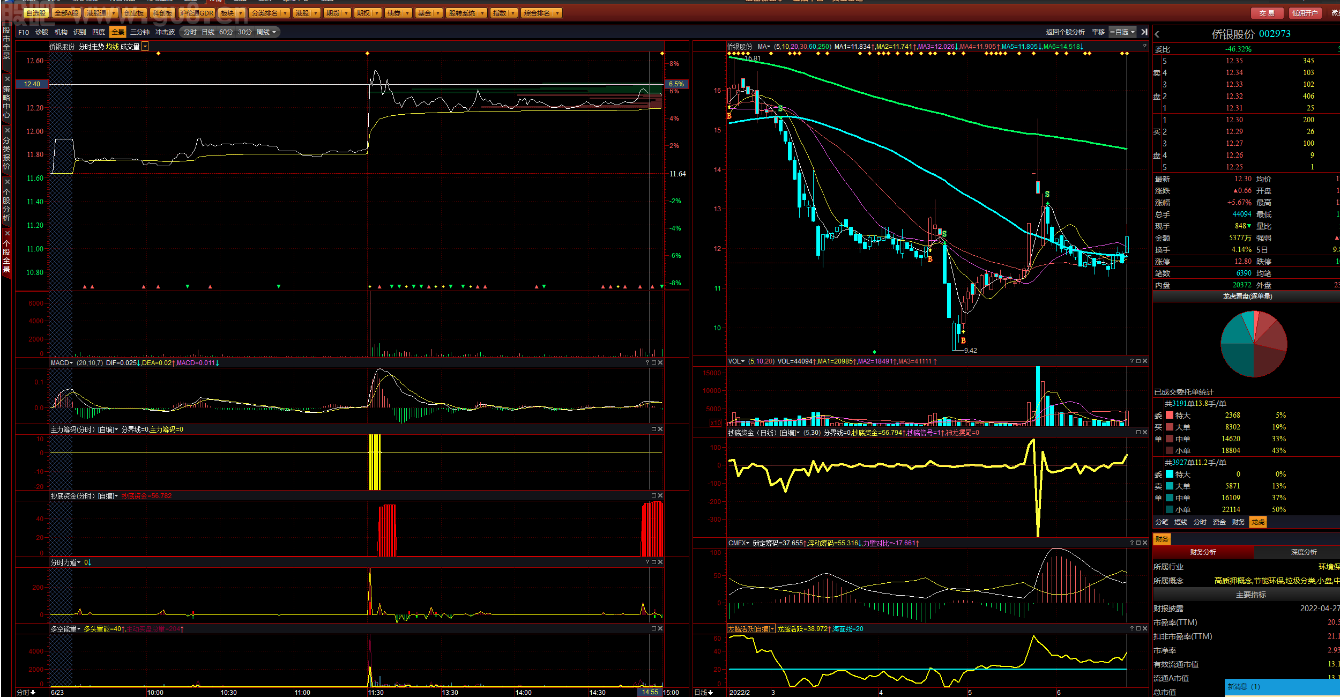Open the 股市全景 sidebar tab
The height and width of the screenshot is (697, 1340).
[x=6, y=43]
